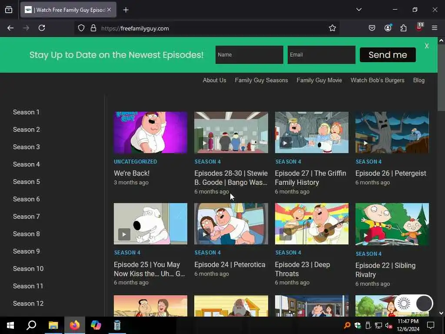
Task: Open a new tab with the plus button
Action: point(126,10)
